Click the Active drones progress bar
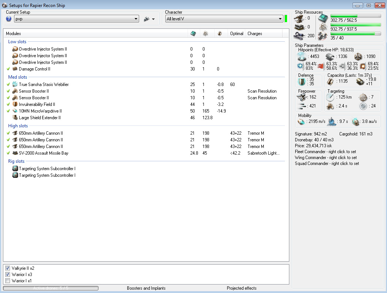 (x=51, y=288)
